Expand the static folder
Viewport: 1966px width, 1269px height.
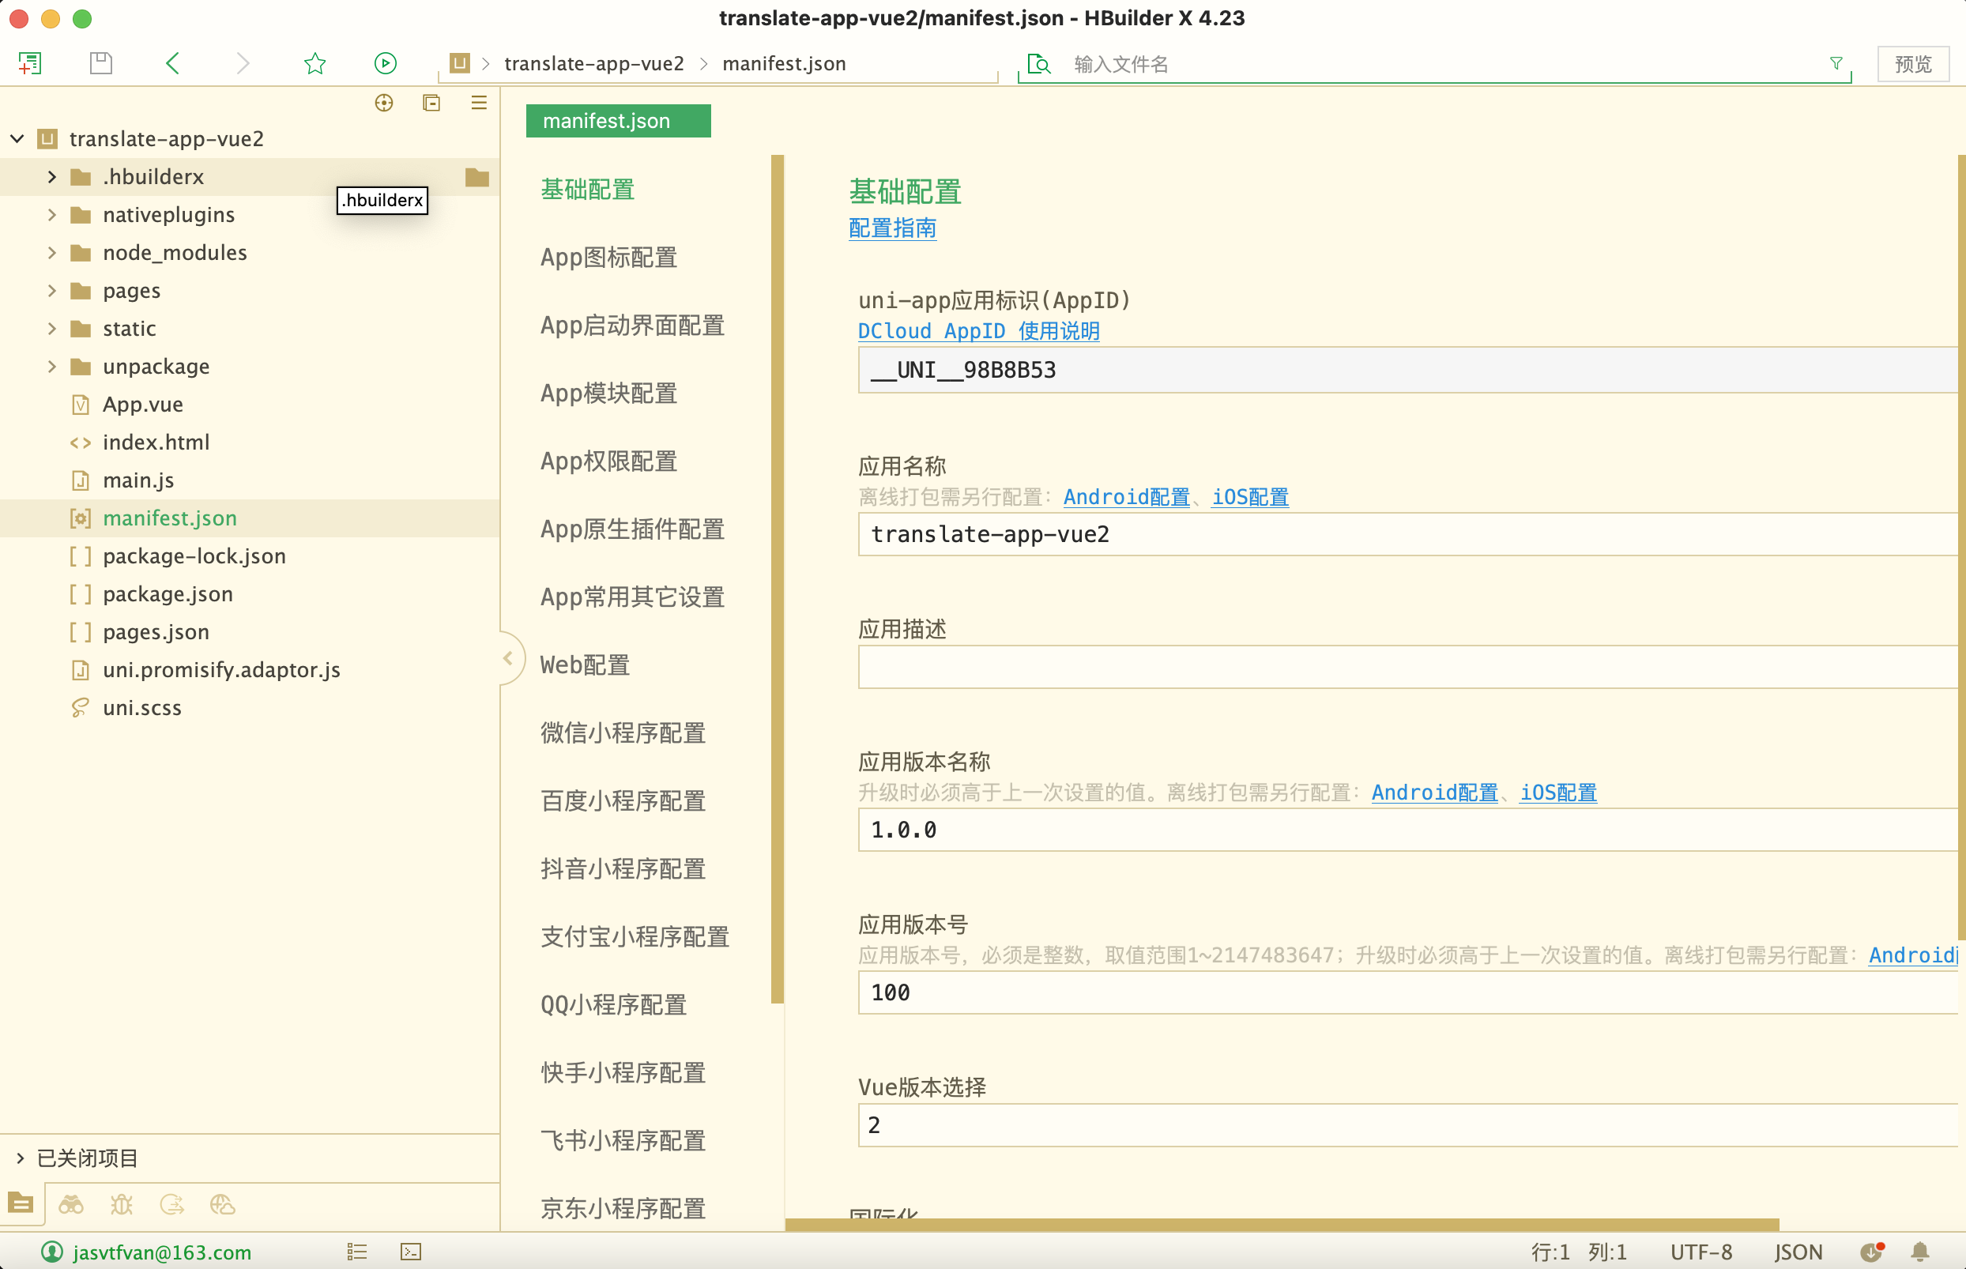tap(51, 329)
